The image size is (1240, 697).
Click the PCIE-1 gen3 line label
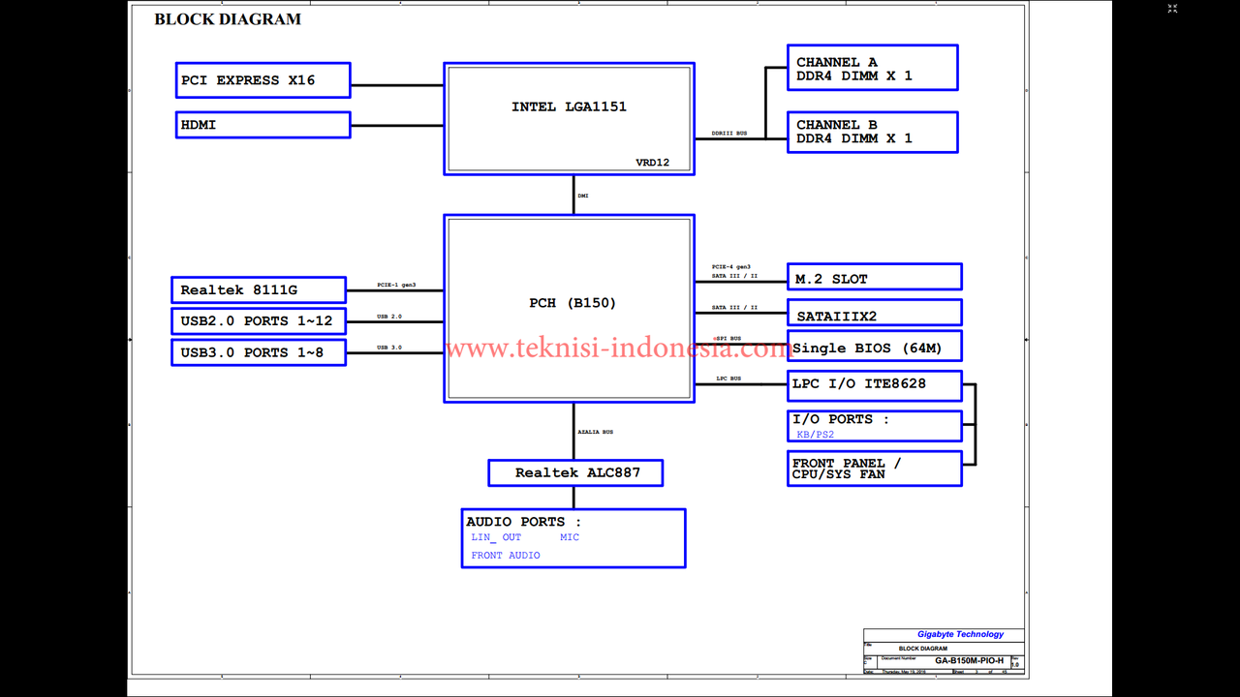396,285
